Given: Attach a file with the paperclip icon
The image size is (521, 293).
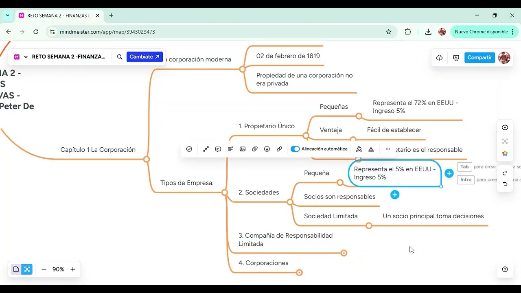Looking at the screenshot, I should pos(255,149).
